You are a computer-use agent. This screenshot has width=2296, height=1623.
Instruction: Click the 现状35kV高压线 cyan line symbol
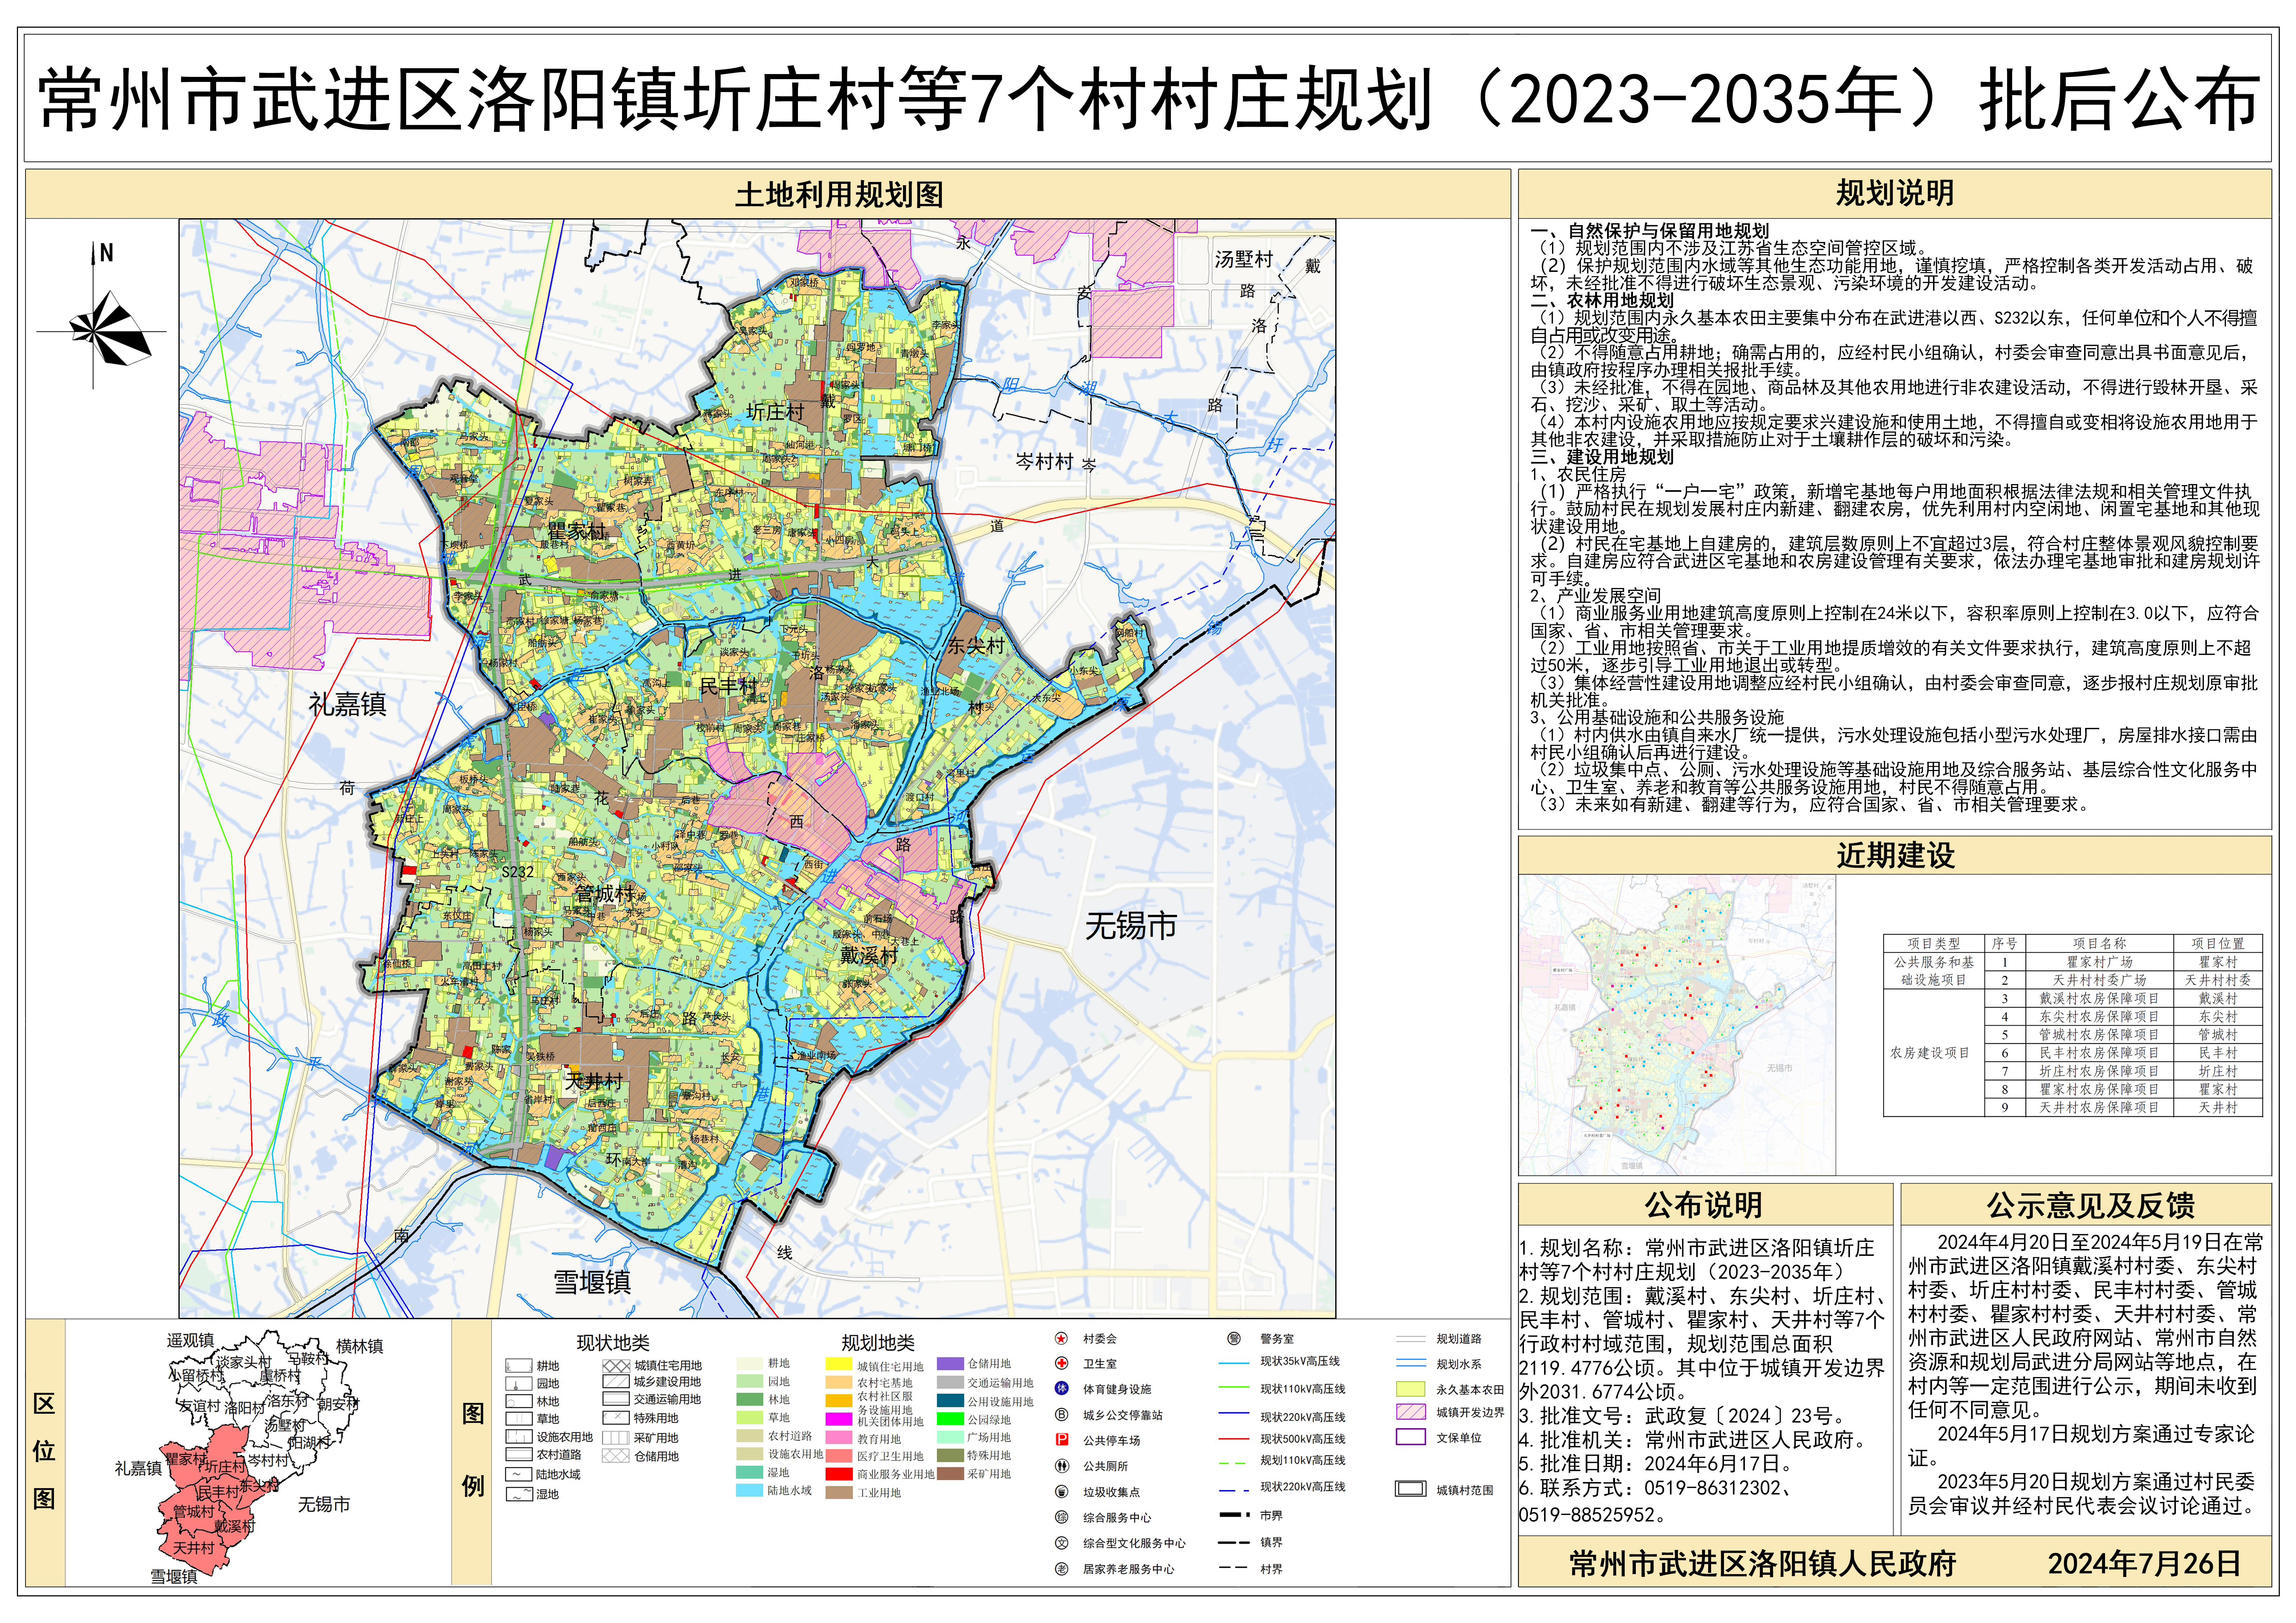pyautogui.click(x=1234, y=1362)
